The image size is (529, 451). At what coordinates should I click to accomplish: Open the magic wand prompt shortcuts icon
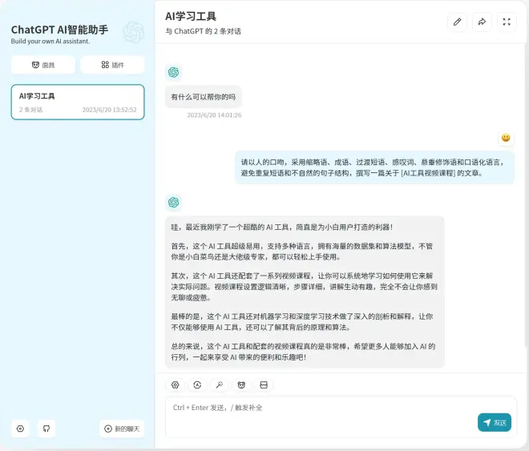[x=220, y=385]
